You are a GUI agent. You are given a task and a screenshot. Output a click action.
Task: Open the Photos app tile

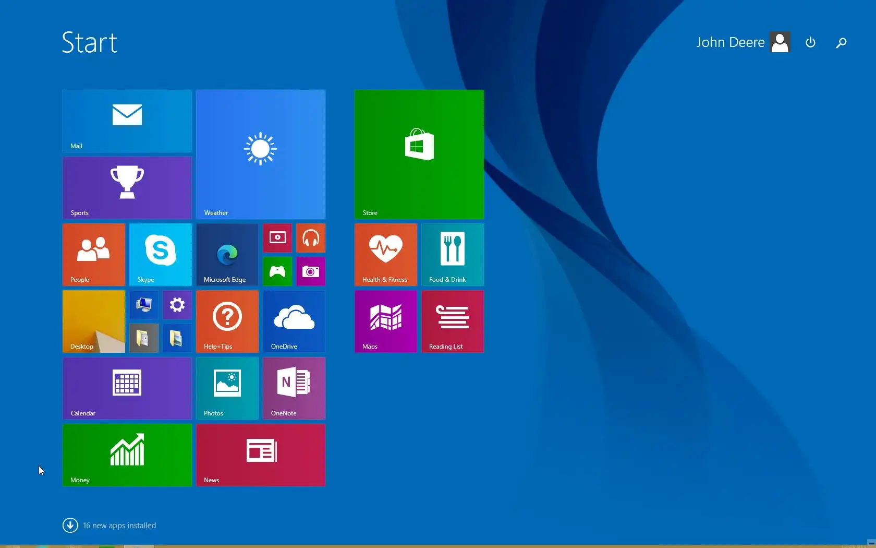click(227, 388)
